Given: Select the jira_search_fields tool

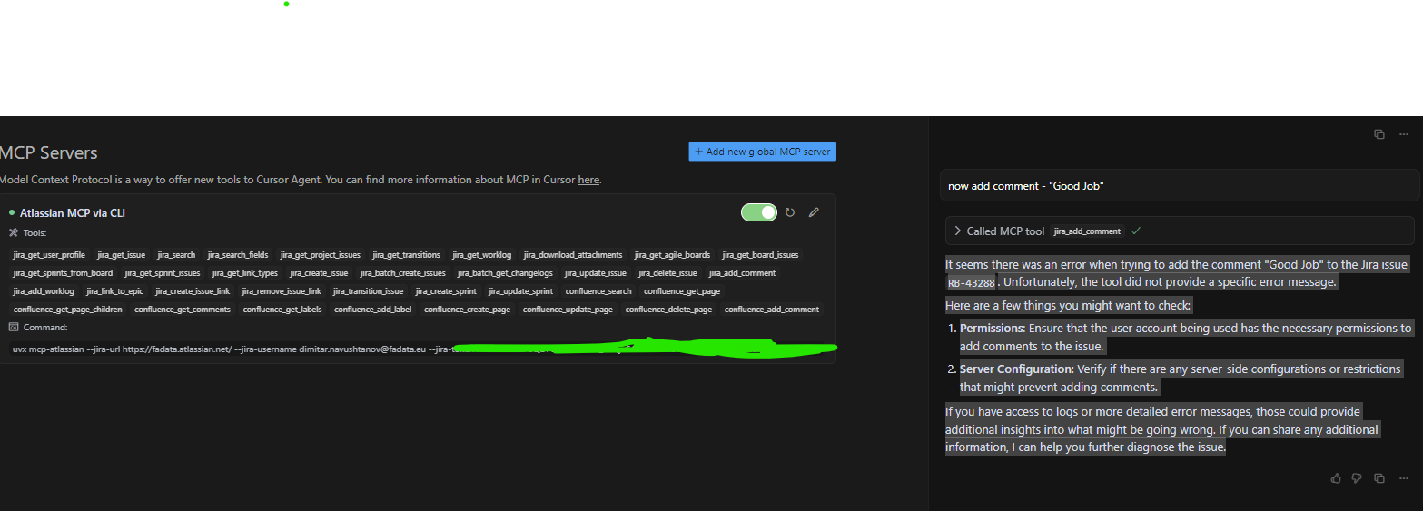Looking at the screenshot, I should point(238,255).
